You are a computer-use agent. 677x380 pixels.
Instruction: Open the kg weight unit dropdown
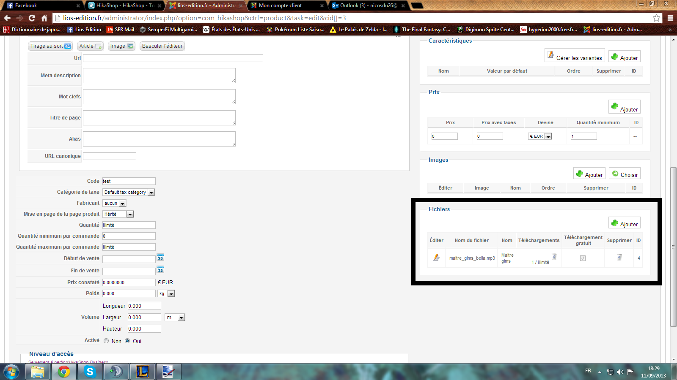166,293
